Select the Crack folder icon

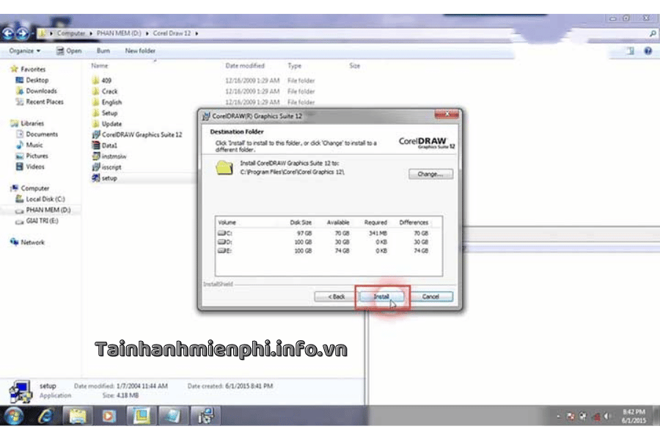[95, 91]
